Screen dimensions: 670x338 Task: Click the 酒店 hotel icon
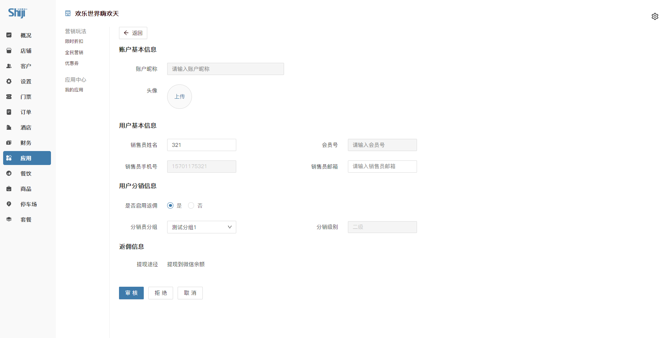[9, 127]
